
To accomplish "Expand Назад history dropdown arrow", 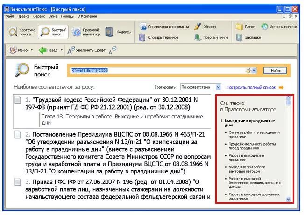I will point(62,50).
